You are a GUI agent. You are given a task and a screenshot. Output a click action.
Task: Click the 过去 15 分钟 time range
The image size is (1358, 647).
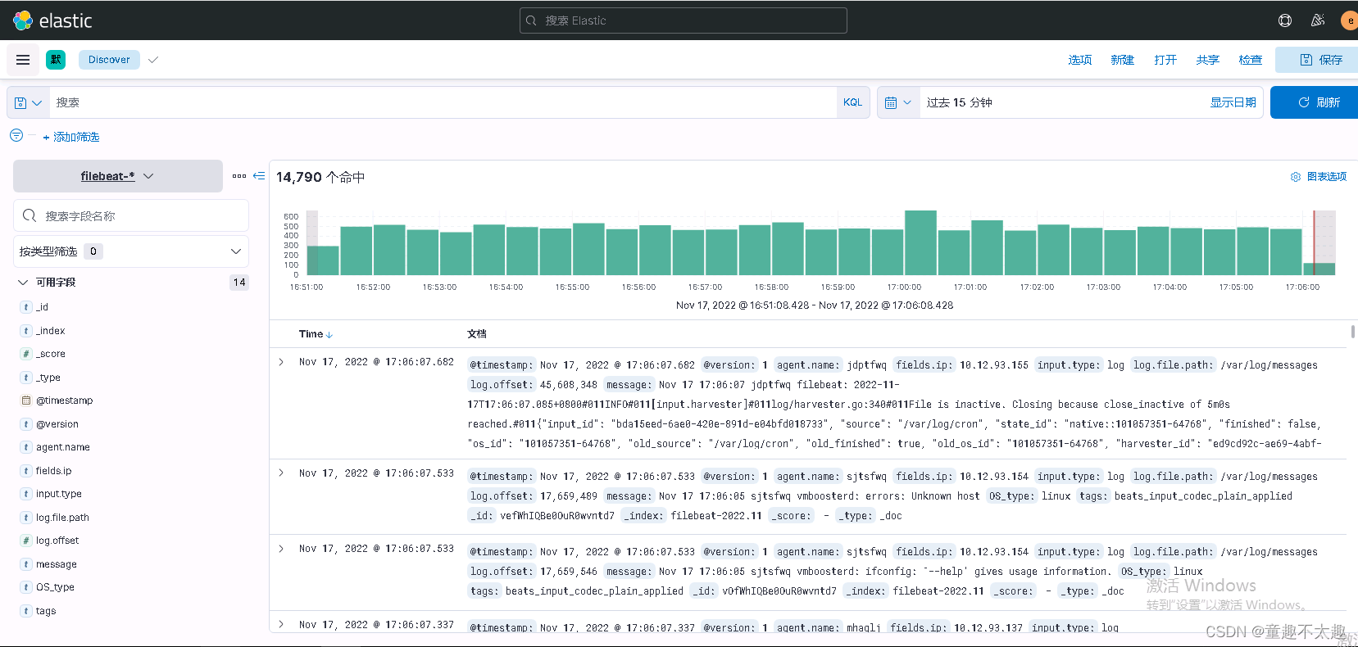tap(960, 102)
